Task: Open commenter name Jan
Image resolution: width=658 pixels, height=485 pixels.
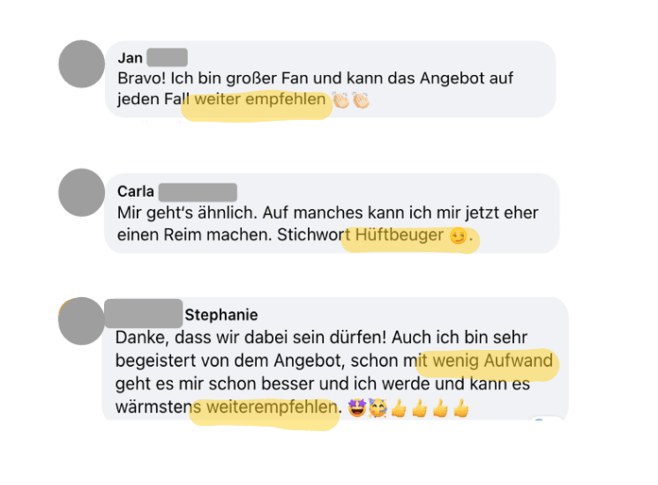Action: 130,58
